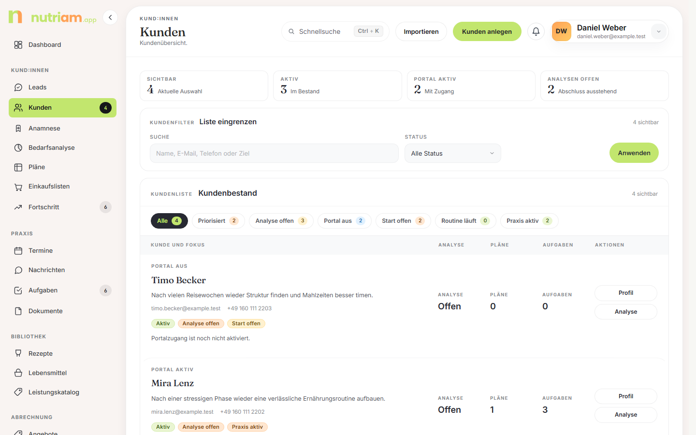The width and height of the screenshot is (696, 435).
Task: Select the Analyse offen filter tab
Action: (x=281, y=221)
